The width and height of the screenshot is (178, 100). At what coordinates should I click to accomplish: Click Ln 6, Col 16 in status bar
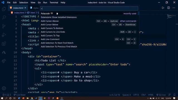115,95
